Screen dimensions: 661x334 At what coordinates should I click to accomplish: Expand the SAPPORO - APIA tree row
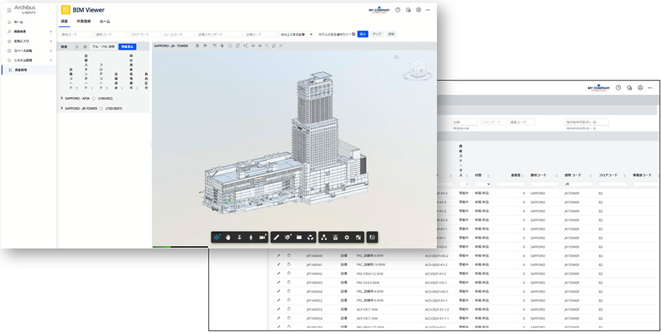[61, 98]
